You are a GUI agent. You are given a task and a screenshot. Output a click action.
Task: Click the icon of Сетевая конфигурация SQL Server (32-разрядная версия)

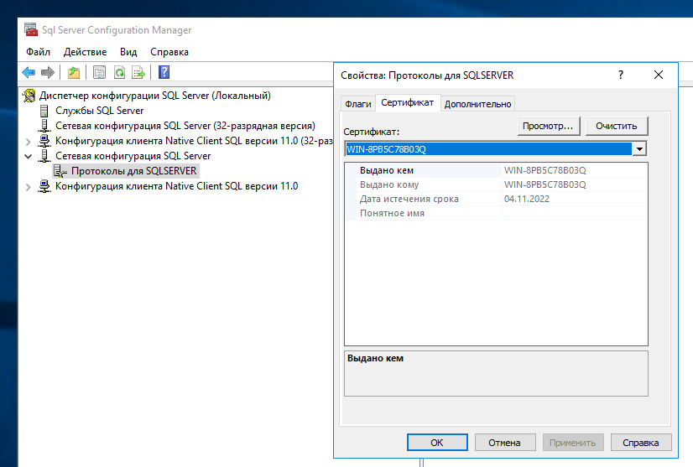click(44, 126)
